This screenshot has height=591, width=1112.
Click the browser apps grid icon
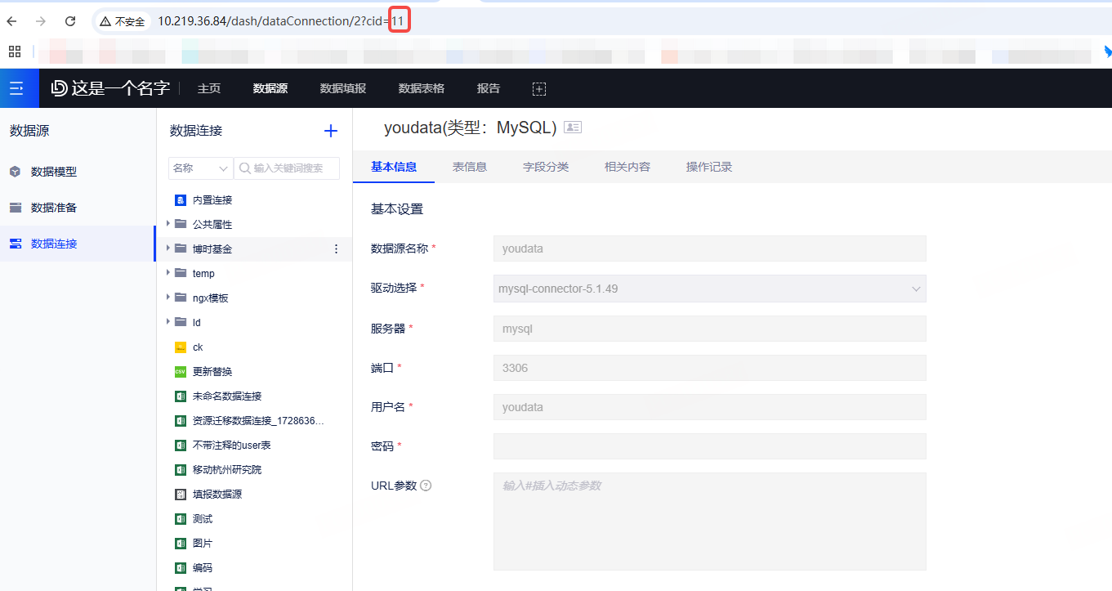tap(15, 51)
